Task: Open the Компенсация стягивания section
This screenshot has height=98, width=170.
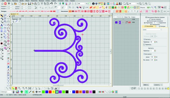Action: tap(155, 21)
